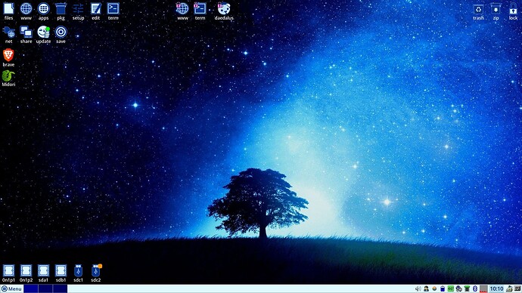The width and height of the screenshot is (522, 293).
Task: Click the Bluetooth tray icon
Action: click(475, 288)
